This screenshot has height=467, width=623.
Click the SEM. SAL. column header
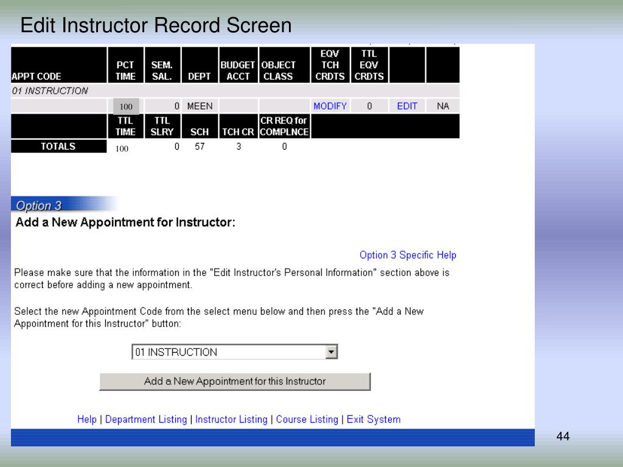point(162,65)
